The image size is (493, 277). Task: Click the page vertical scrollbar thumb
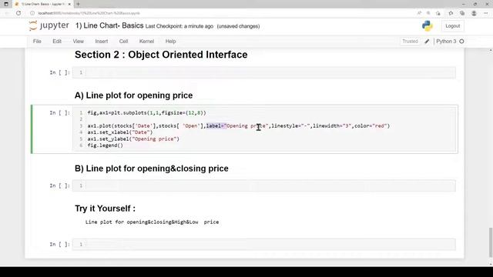pos(491,242)
